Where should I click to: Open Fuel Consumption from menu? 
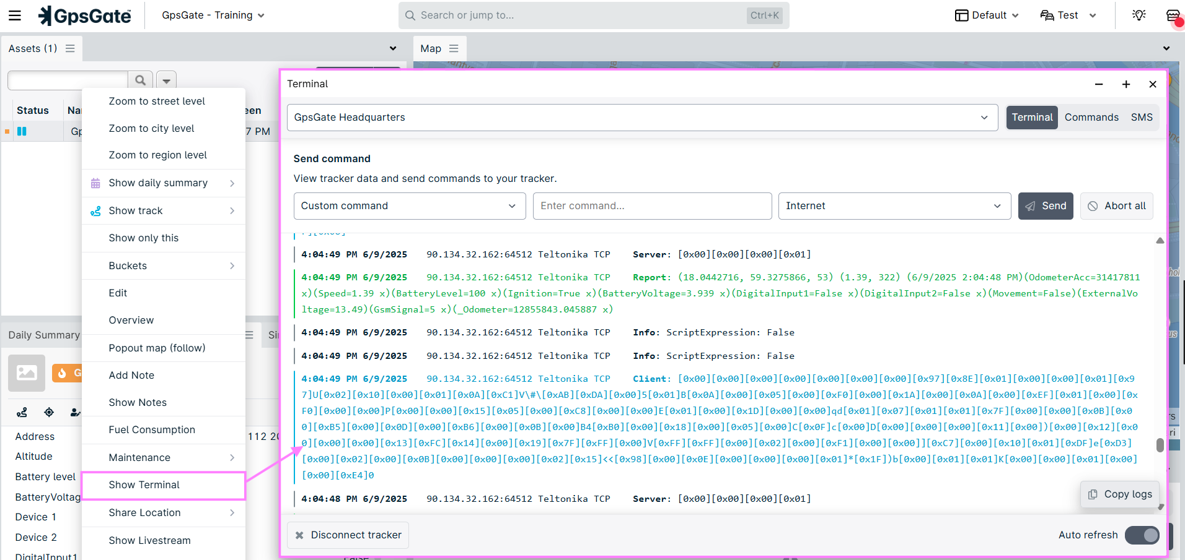164,429
